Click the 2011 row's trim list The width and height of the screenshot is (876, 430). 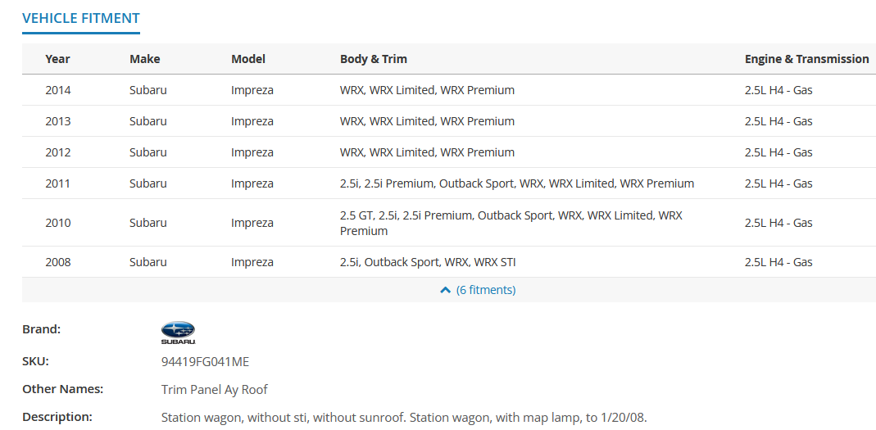point(517,183)
